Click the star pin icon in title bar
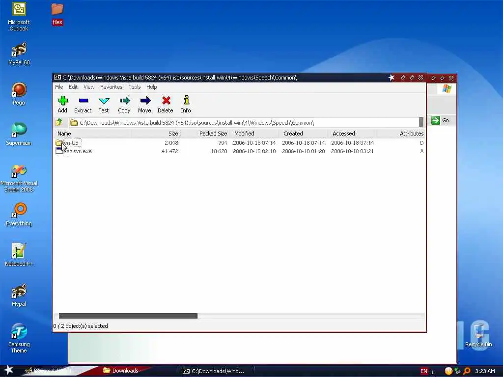This screenshot has width=503, height=377. (x=391, y=77)
